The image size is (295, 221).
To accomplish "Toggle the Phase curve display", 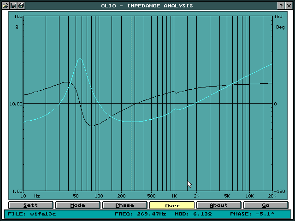I will 124,205.
